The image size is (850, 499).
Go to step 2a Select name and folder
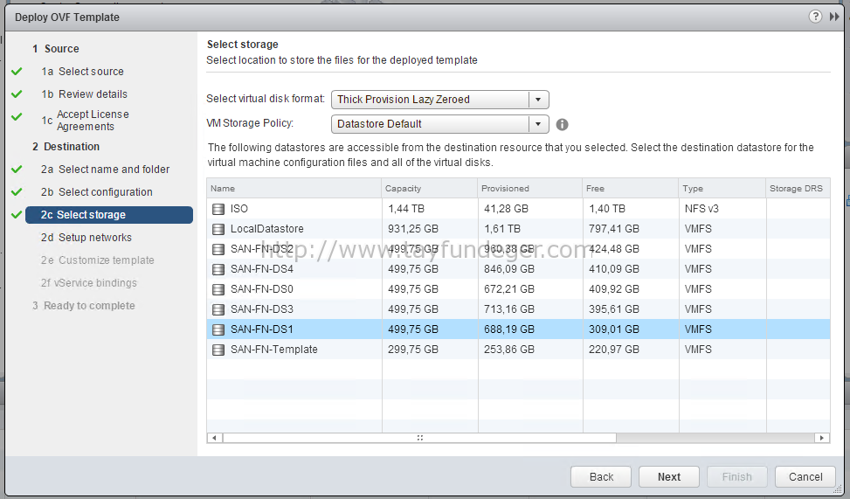pyautogui.click(x=105, y=170)
